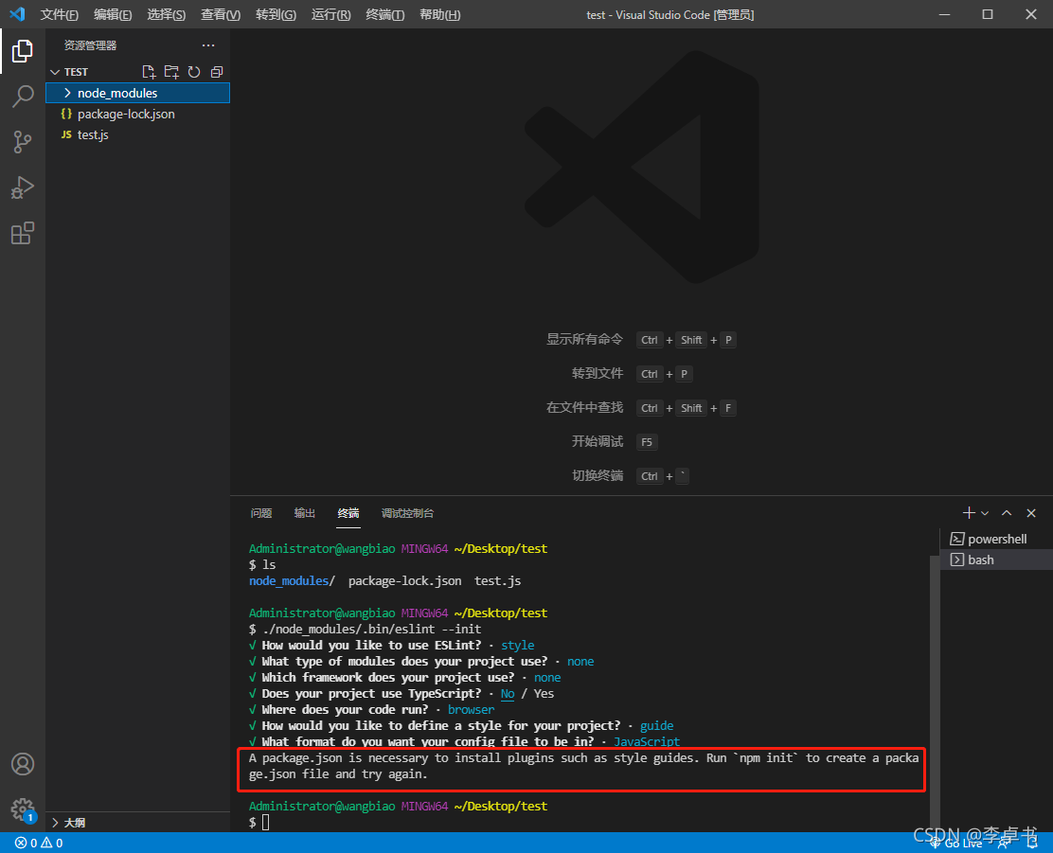Select the bash terminal instance
The height and width of the screenshot is (853, 1053).
point(996,560)
